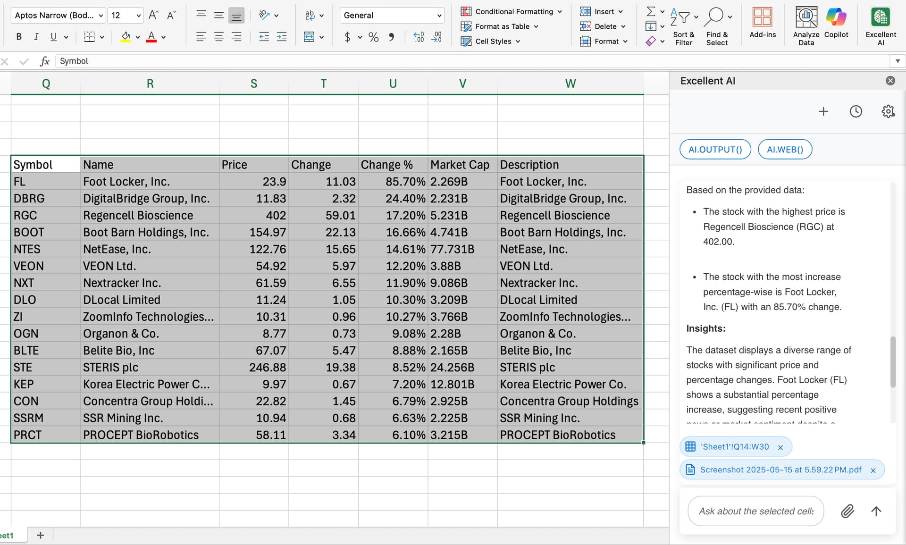Viewport: 906px width, 545px height.
Task: Click the AI.WEB() button
Action: [x=784, y=149]
